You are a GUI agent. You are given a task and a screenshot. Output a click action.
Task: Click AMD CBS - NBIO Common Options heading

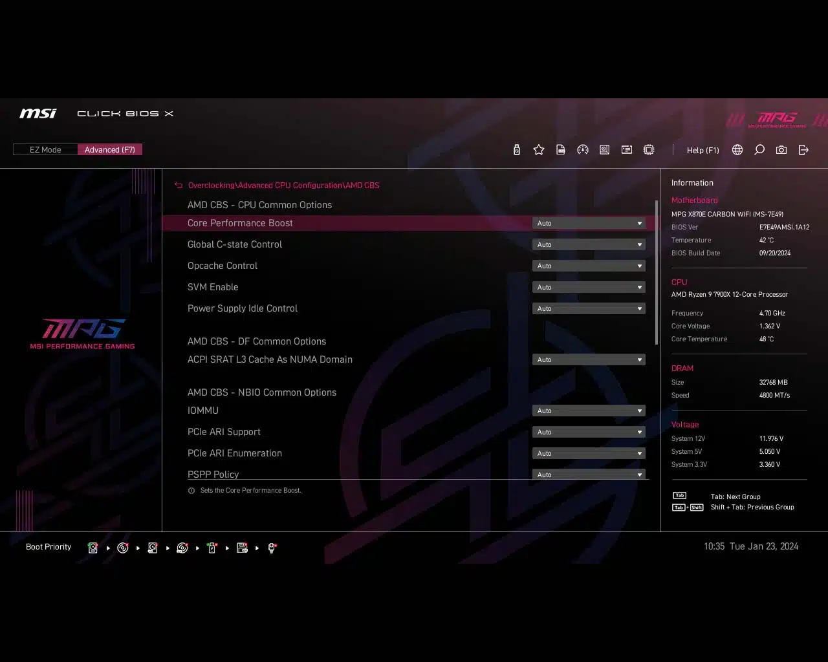pos(262,392)
